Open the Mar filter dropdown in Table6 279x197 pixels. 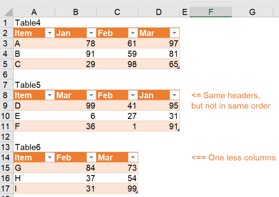(x=133, y=158)
